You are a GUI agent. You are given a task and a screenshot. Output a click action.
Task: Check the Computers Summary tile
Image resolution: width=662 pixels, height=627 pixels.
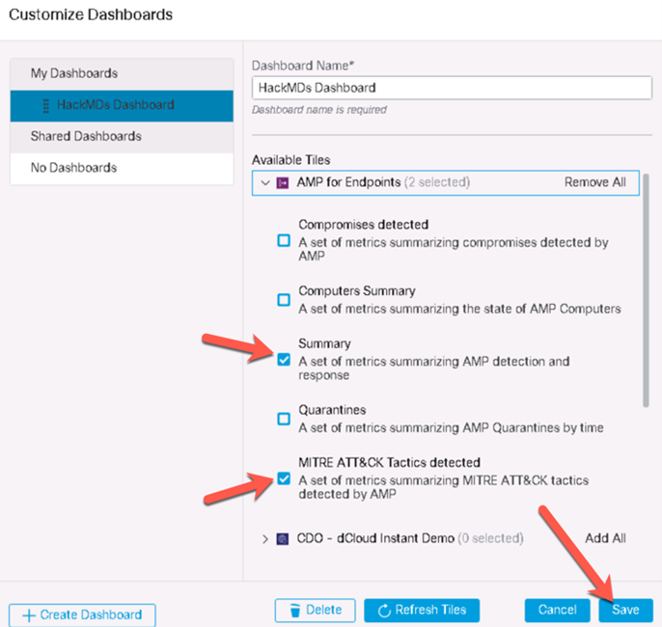(x=284, y=300)
